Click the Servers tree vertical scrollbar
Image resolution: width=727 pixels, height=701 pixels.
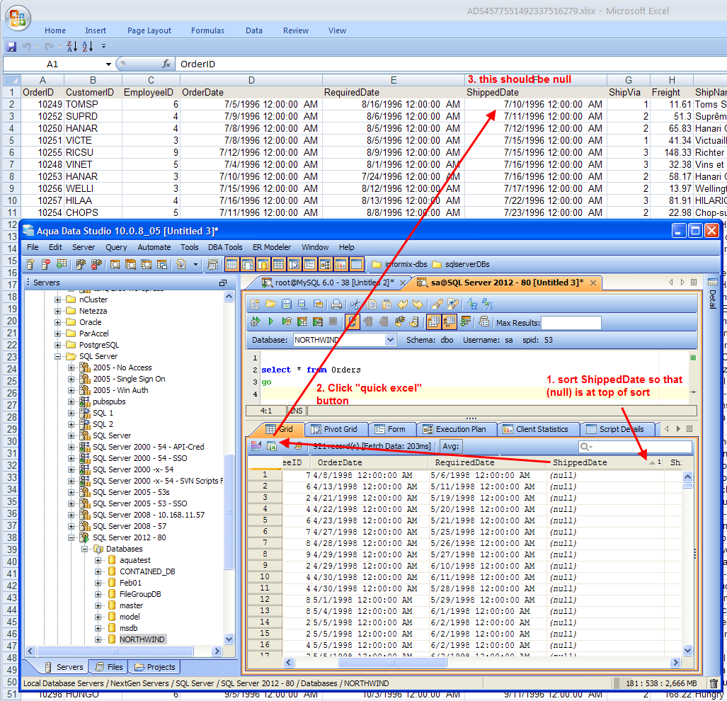point(229,468)
